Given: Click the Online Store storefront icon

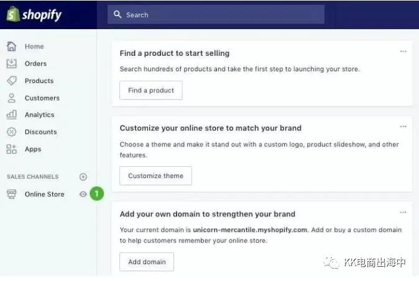Looking at the screenshot, I should (11, 194).
